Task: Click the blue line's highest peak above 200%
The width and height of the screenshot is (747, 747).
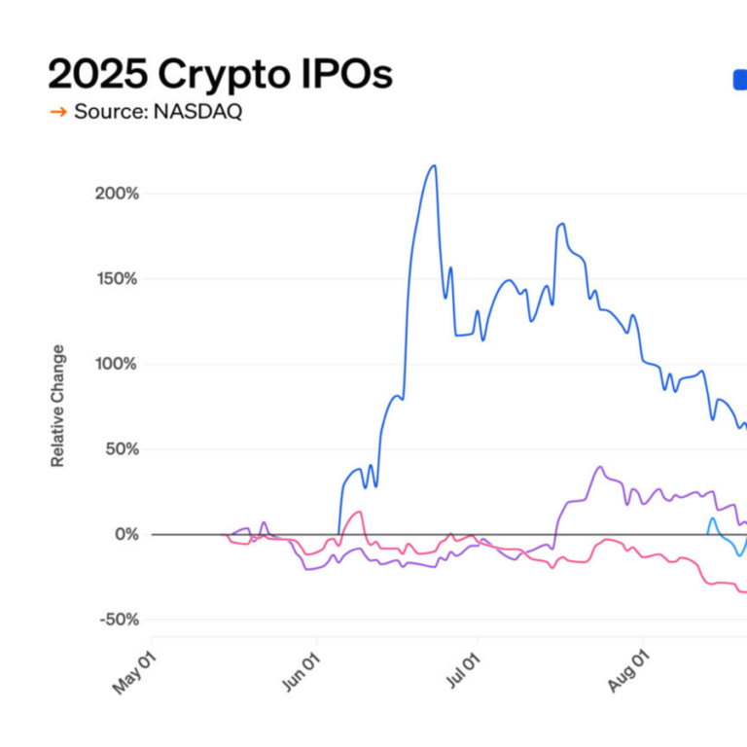Action: click(434, 166)
